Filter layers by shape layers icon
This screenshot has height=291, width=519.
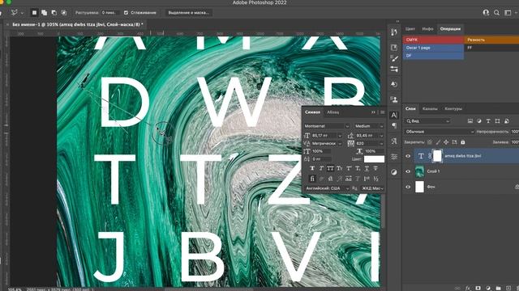point(497,121)
